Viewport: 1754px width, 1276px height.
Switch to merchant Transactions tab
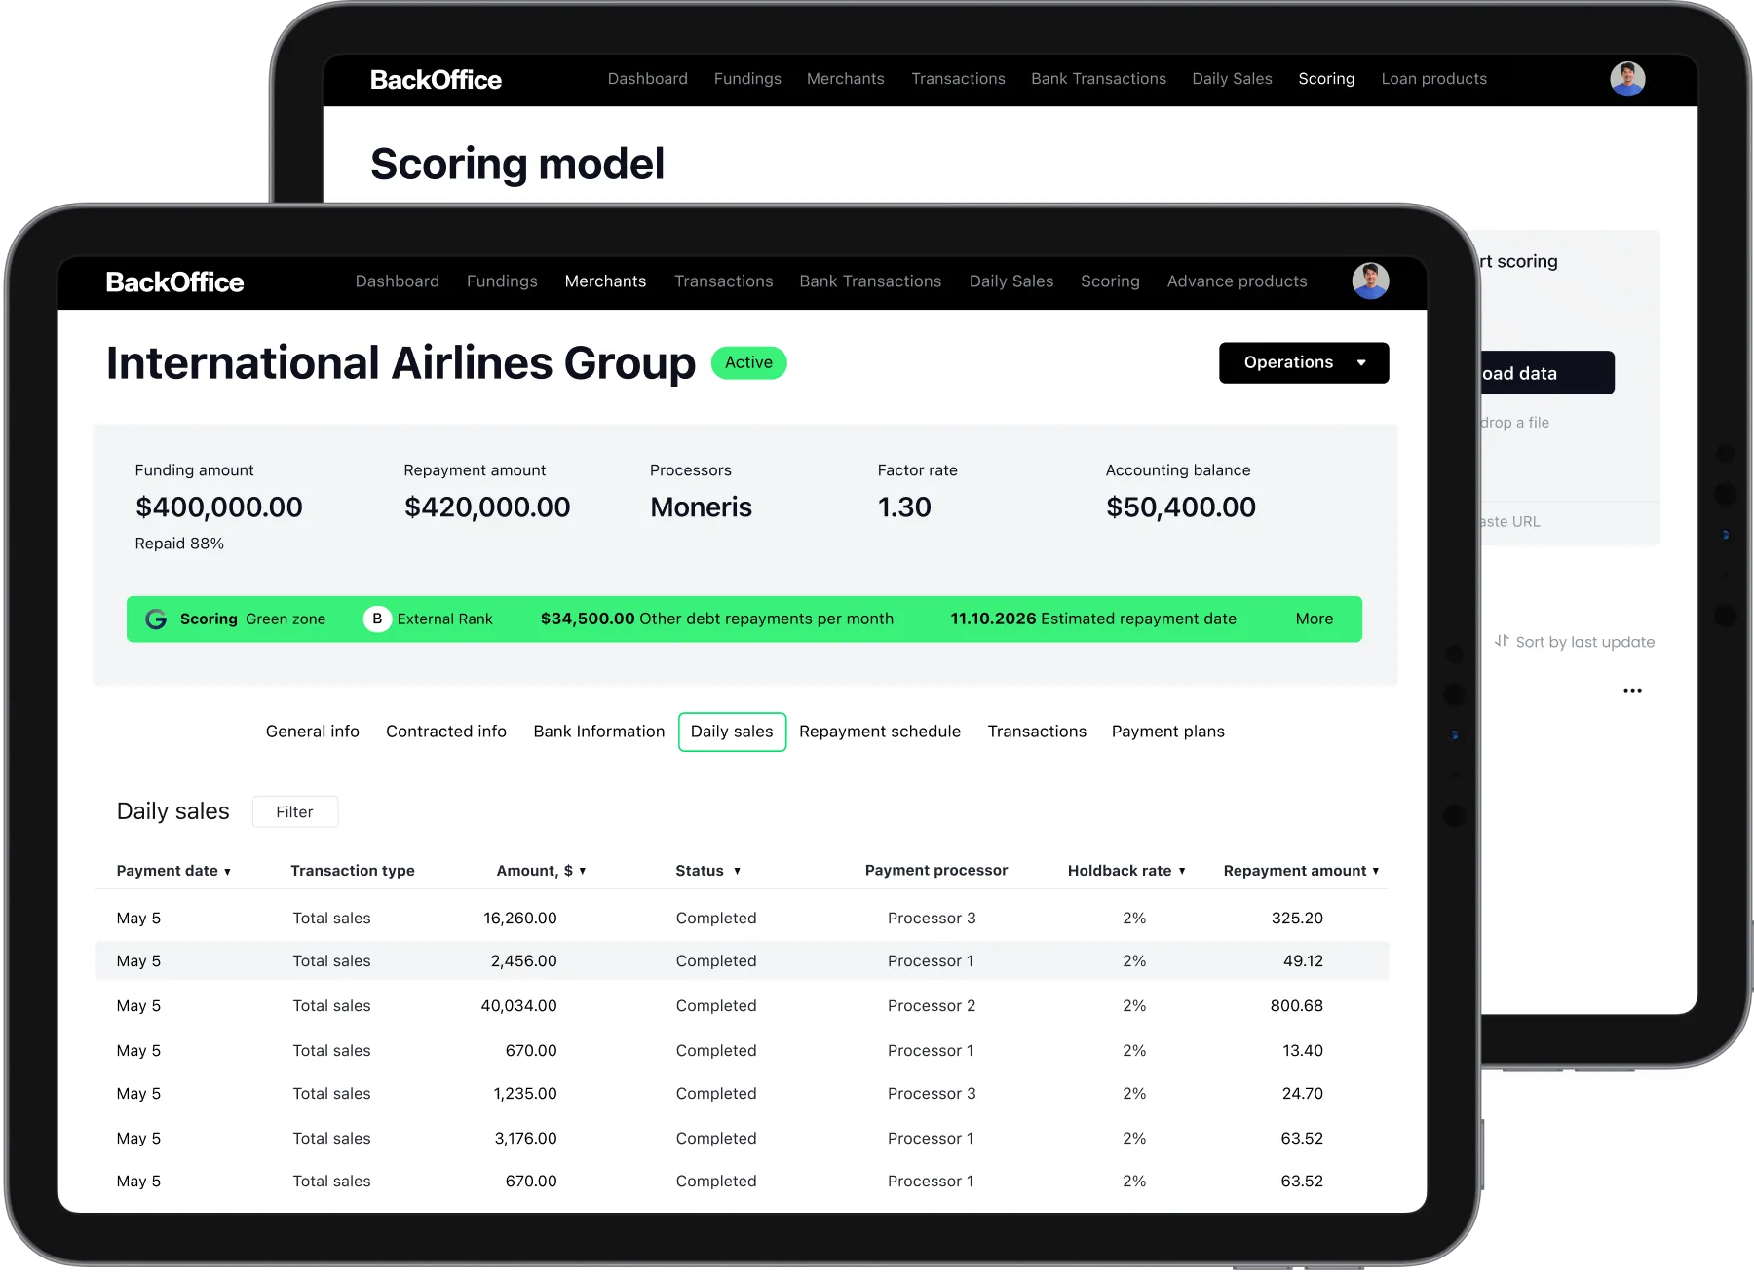pyautogui.click(x=1037, y=732)
